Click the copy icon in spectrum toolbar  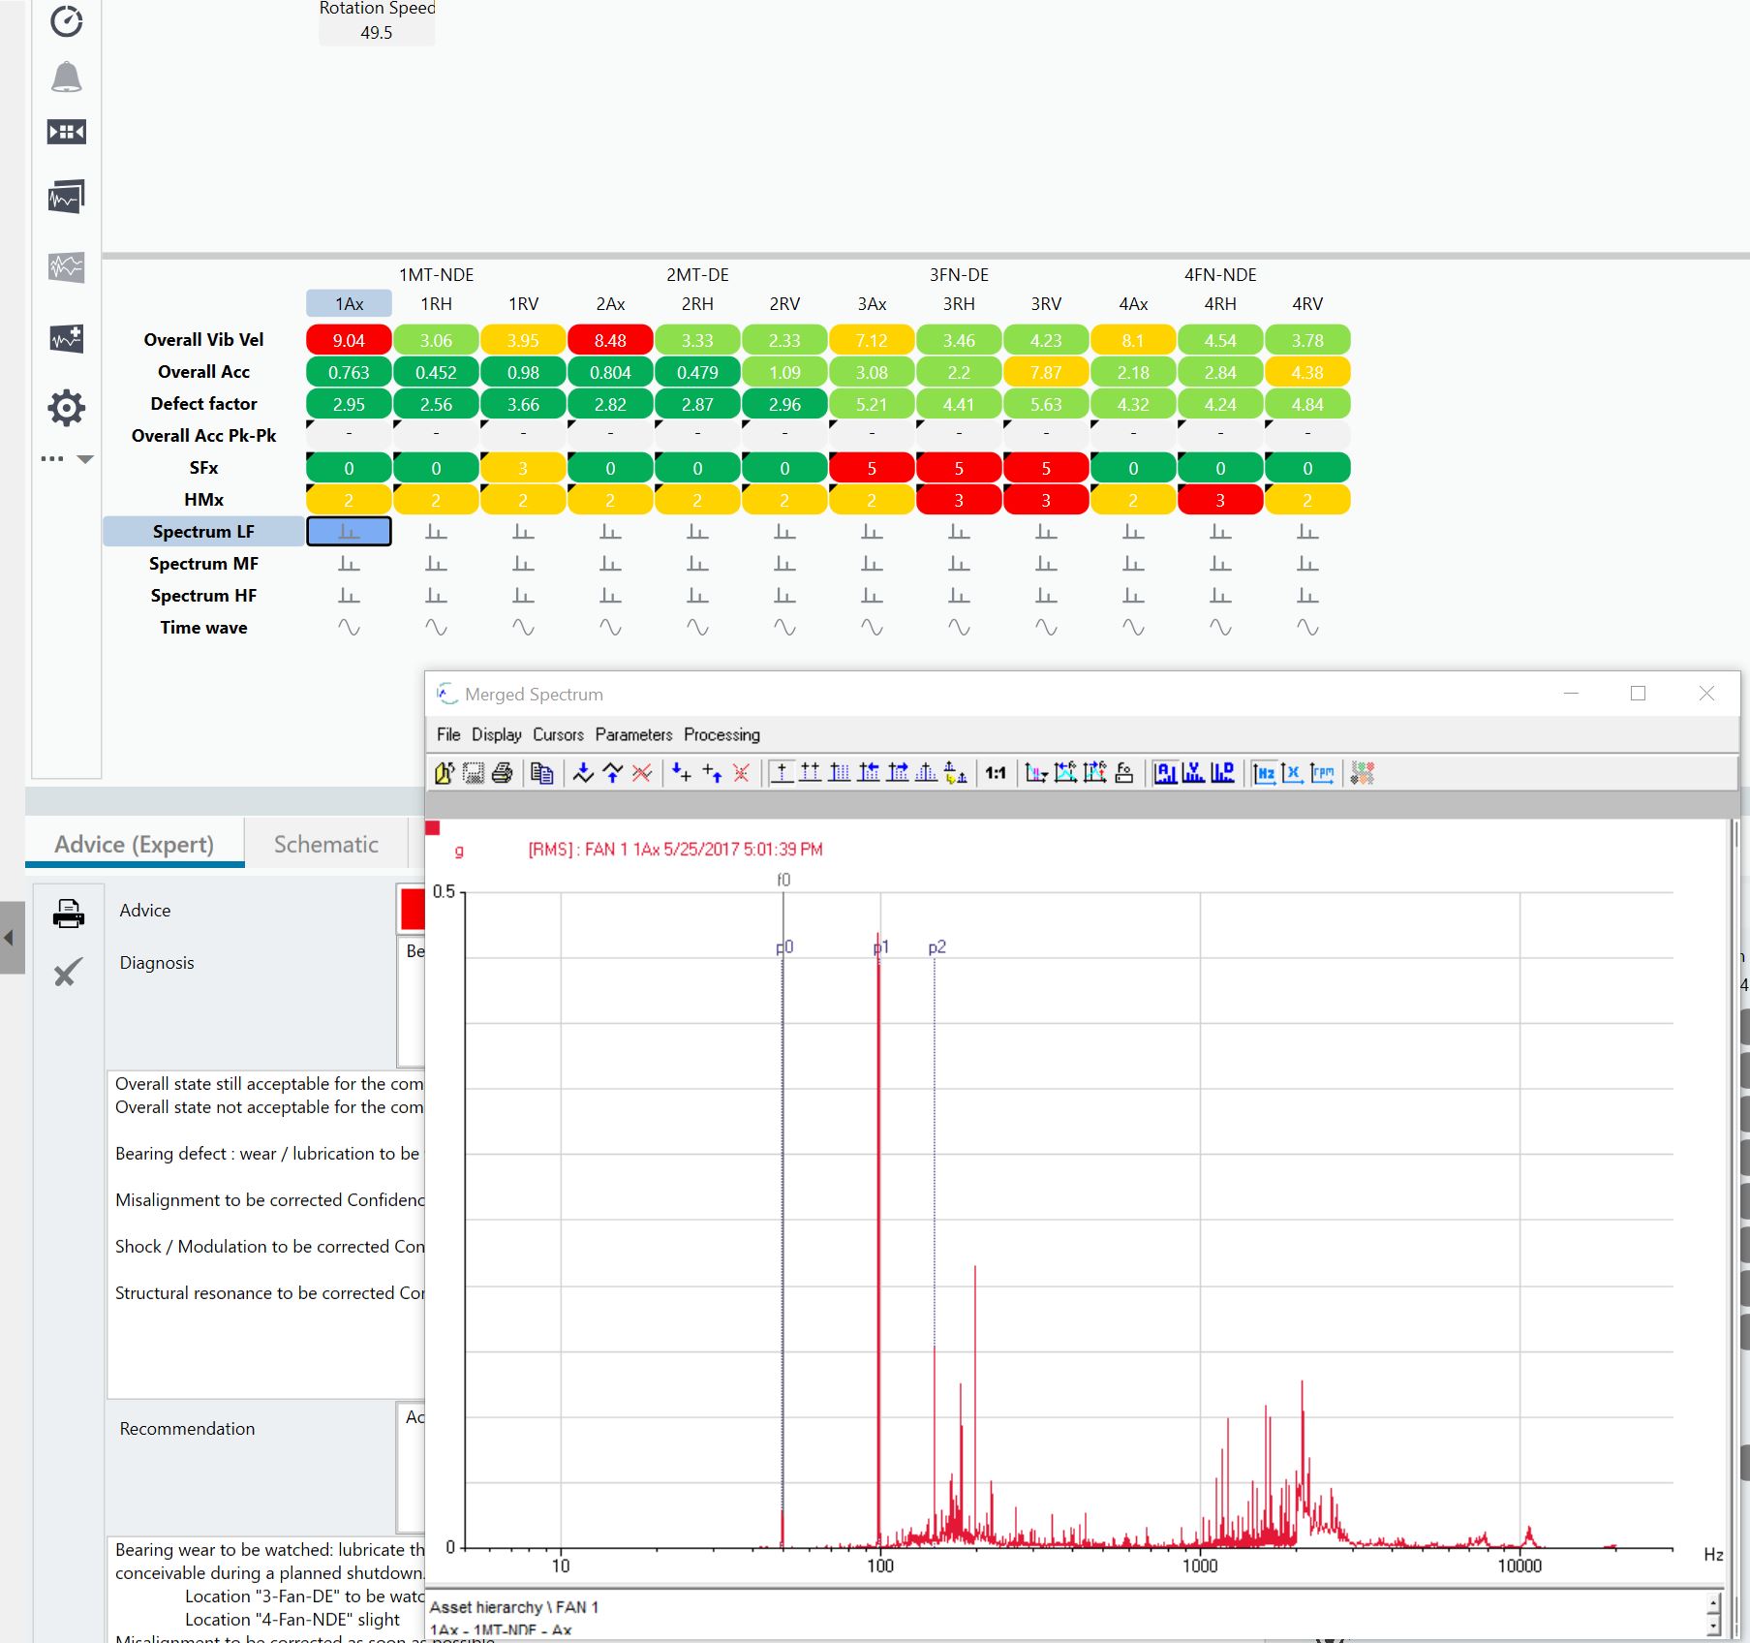(x=542, y=773)
